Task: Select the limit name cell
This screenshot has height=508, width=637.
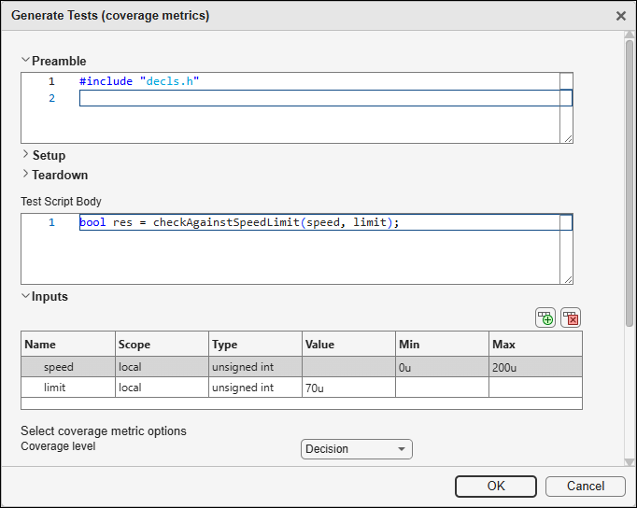Action: 68,388
